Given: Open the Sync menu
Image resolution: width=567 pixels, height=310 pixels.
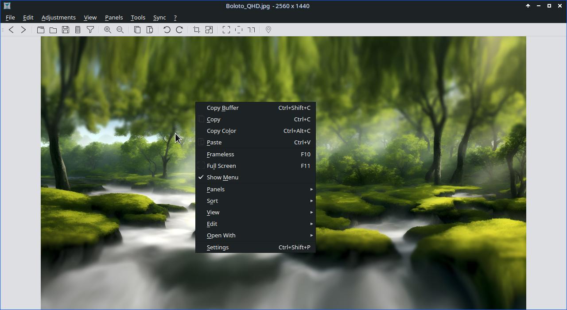Looking at the screenshot, I should [159, 18].
